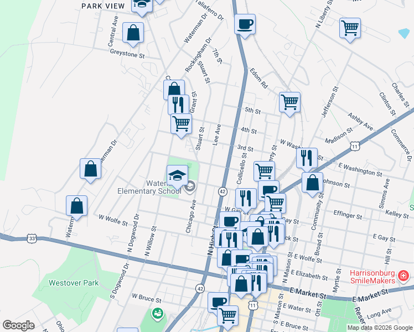This screenshot has height=332, width=414.
Task: Open the shopping cart marker beside Collicello St
Action: [265, 171]
